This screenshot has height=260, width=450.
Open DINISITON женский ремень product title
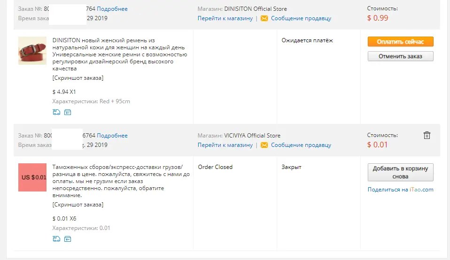pos(120,54)
